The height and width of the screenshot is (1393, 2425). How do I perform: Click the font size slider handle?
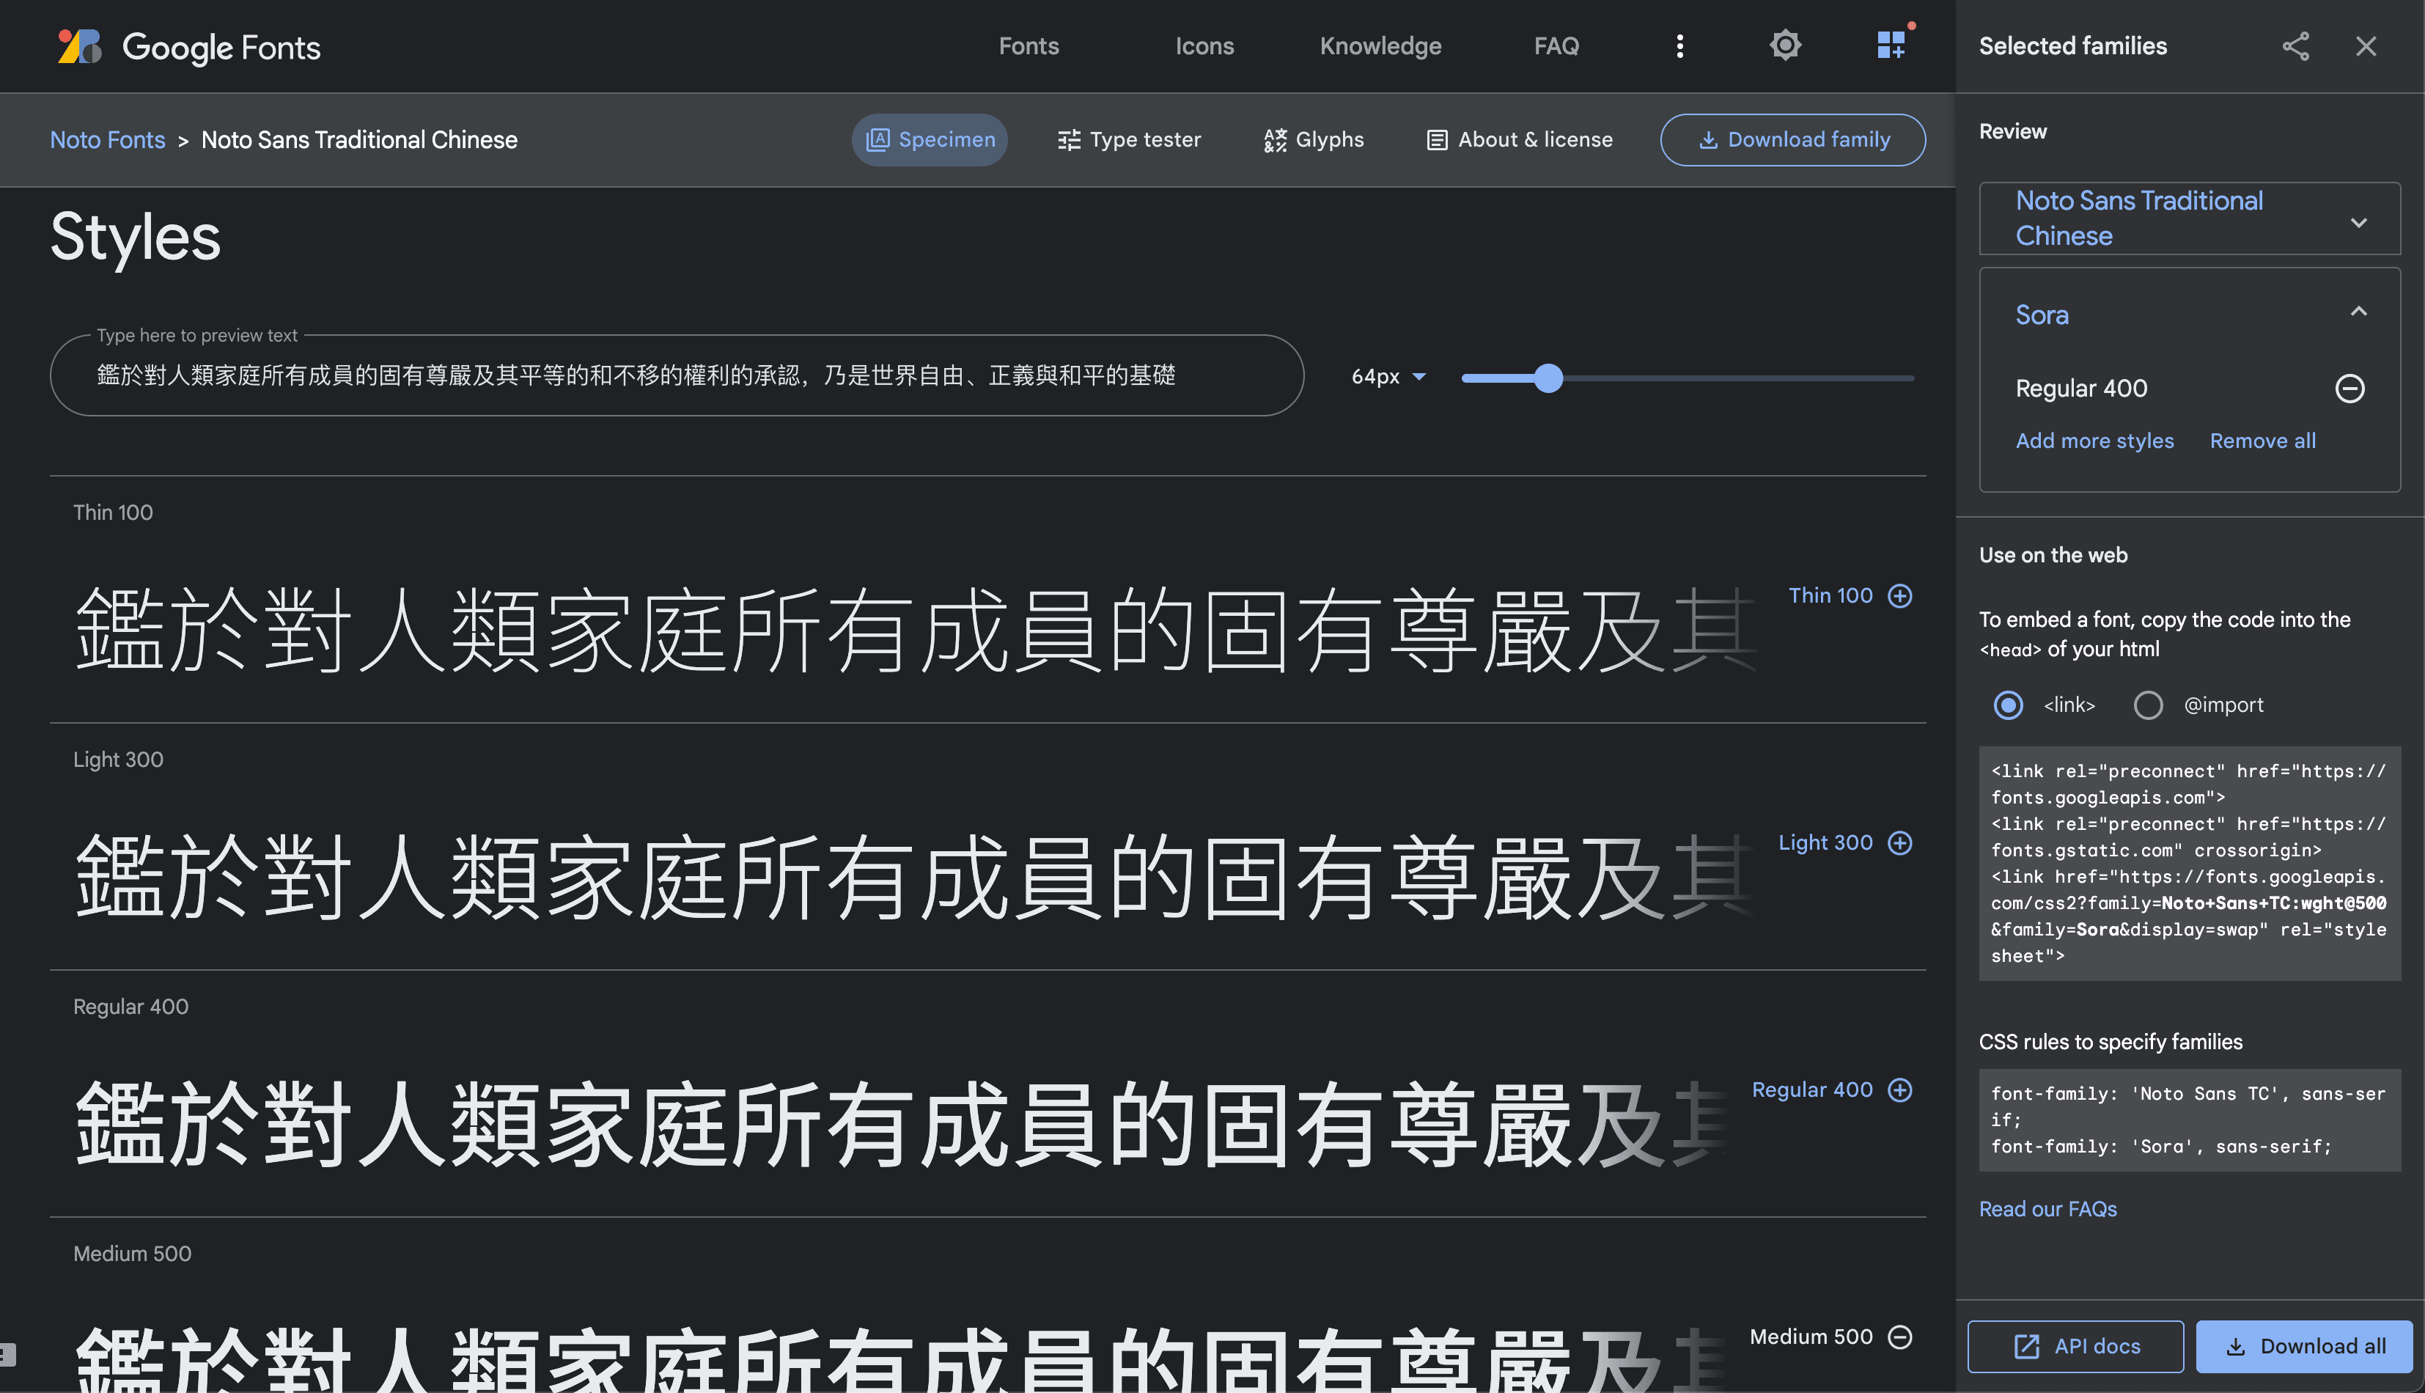coord(1548,378)
